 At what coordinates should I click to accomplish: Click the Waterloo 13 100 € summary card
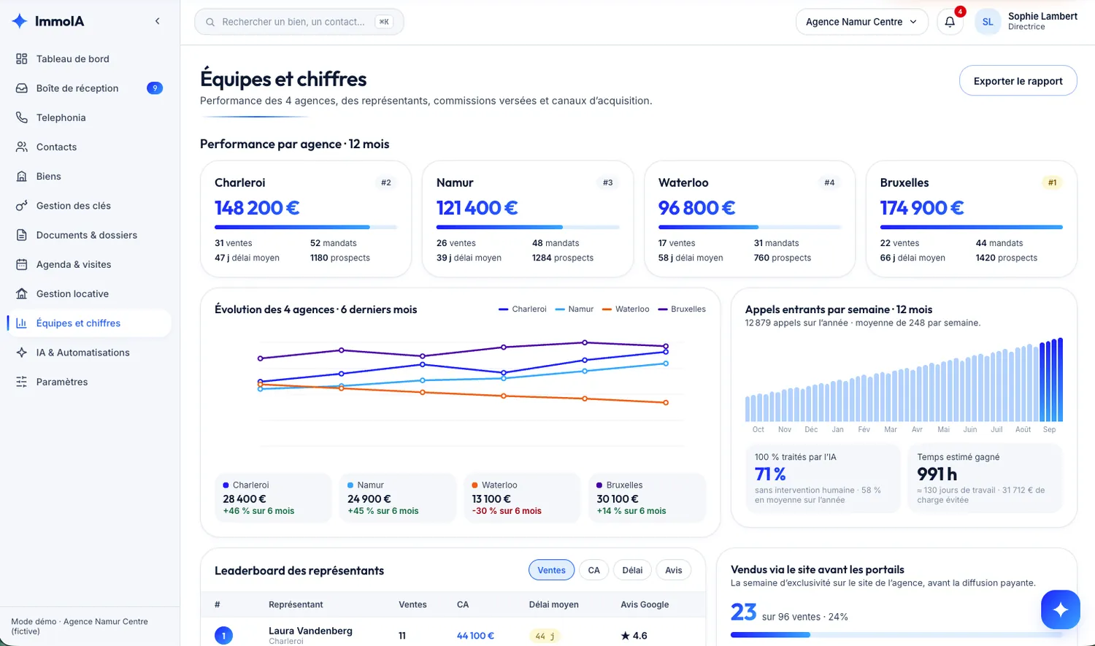pos(522,498)
